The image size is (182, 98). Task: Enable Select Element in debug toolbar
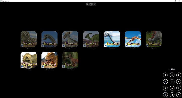(90, 4)
